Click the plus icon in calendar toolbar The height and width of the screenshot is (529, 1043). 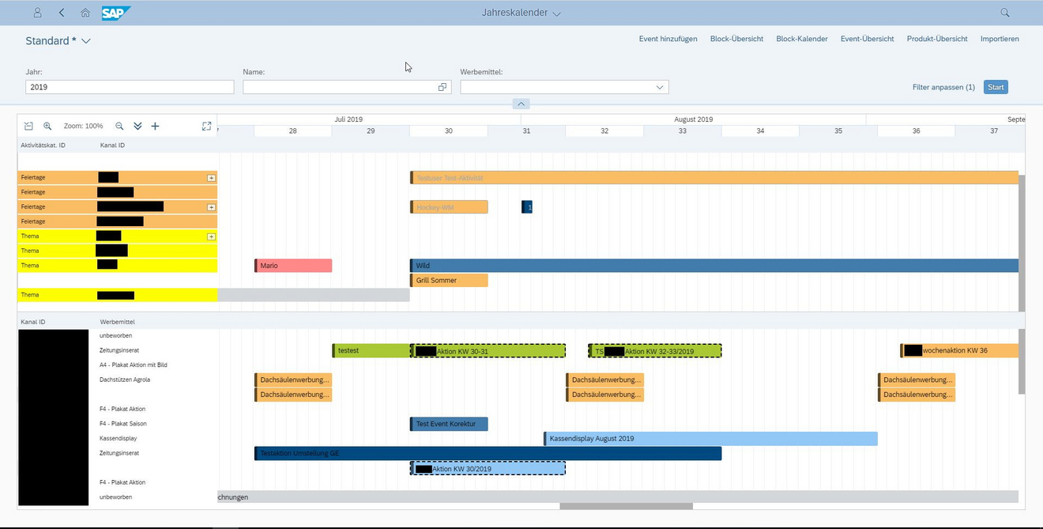[155, 126]
